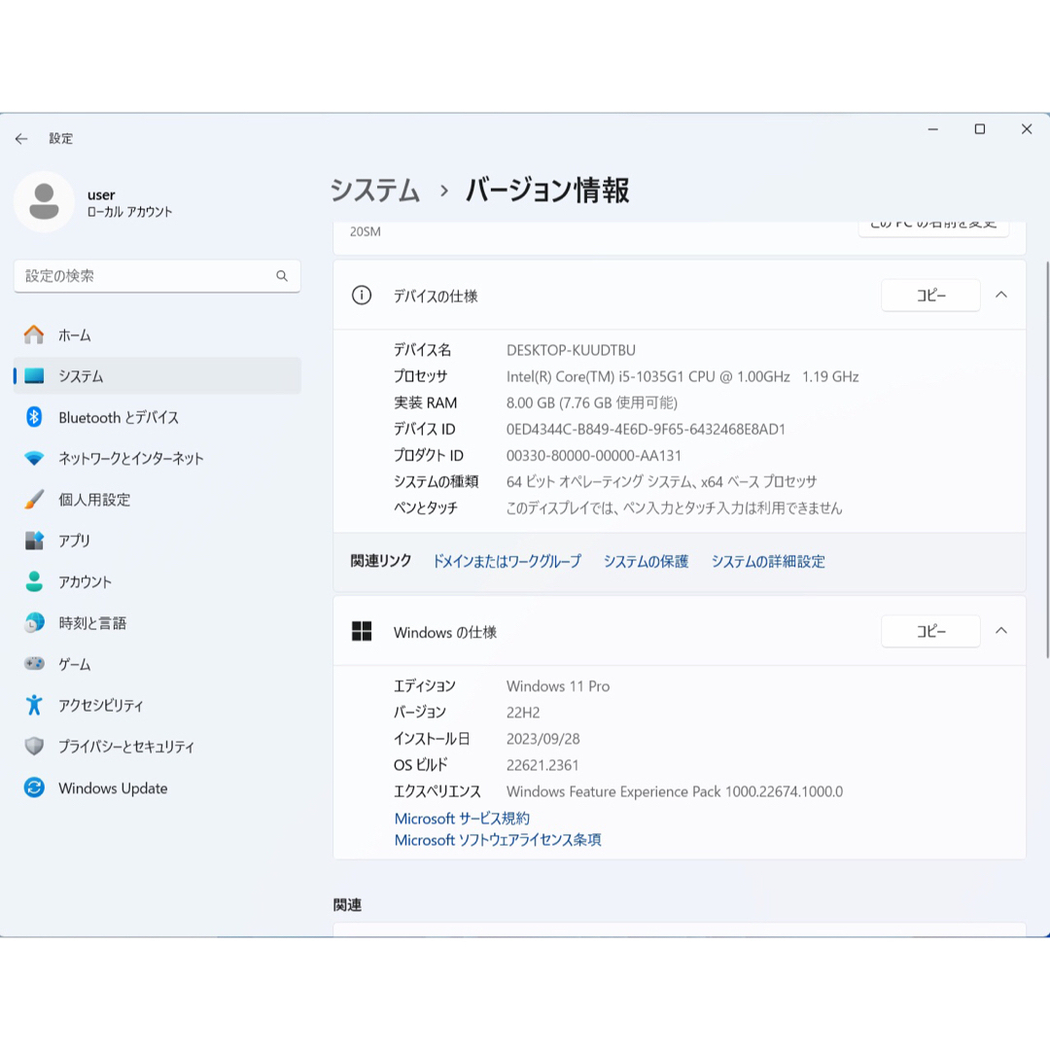Collapse the デバイスの仕様 section chevron
Image resolution: width=1050 pixels, height=1050 pixels.
[1001, 296]
